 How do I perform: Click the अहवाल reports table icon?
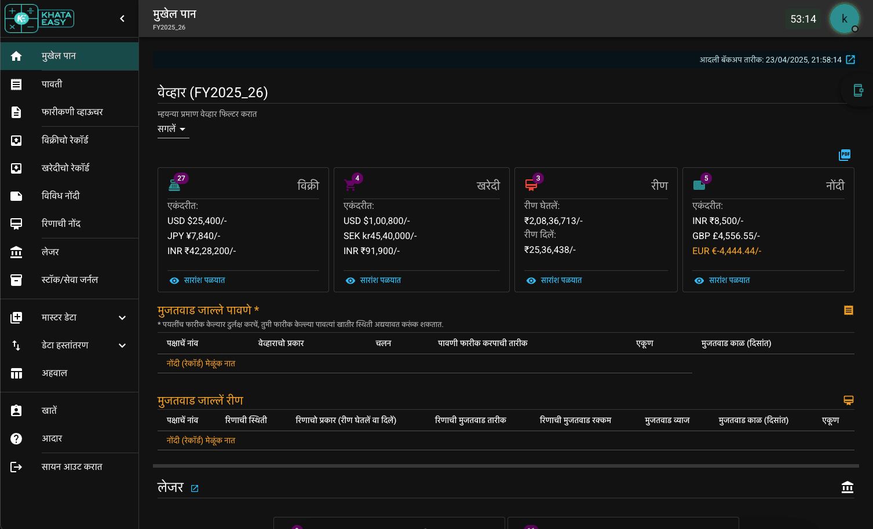coord(16,373)
